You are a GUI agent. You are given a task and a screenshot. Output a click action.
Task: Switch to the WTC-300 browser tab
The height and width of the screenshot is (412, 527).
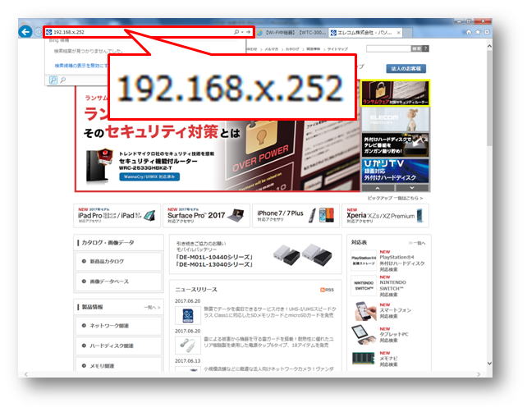[291, 32]
